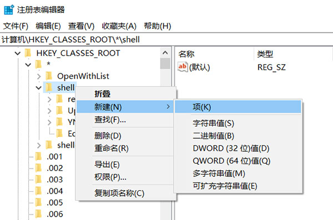Click 复制项名称(C) in the context menu
Image resolution: width=333 pixels, height=220 pixels.
[119, 193]
